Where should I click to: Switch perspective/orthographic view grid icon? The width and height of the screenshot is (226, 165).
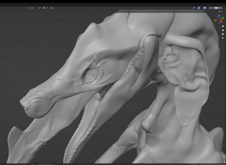(x=223, y=38)
